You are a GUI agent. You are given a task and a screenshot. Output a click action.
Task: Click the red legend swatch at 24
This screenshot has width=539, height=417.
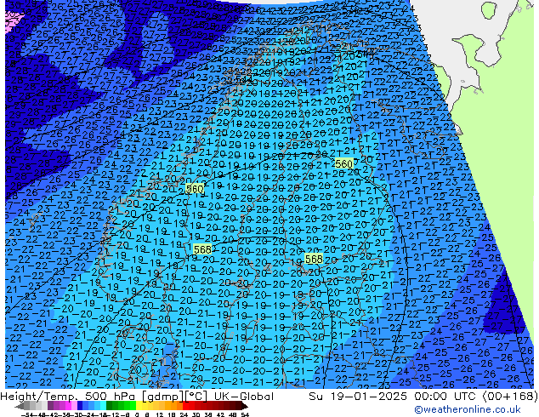pos(185,405)
